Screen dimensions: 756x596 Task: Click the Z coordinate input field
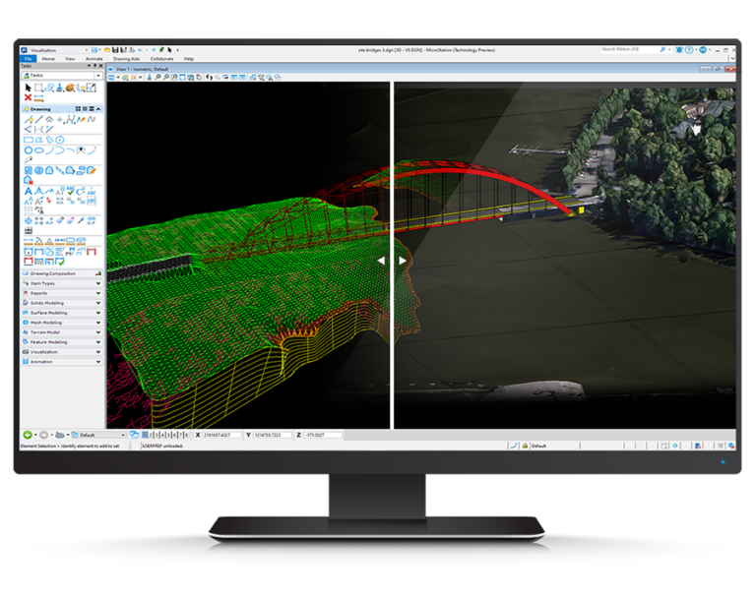click(x=323, y=435)
